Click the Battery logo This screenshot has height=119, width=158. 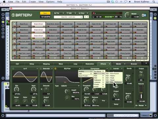22,15
